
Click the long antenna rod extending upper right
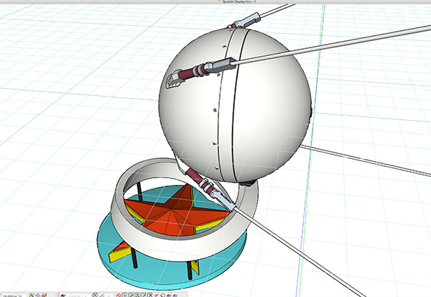333,45
